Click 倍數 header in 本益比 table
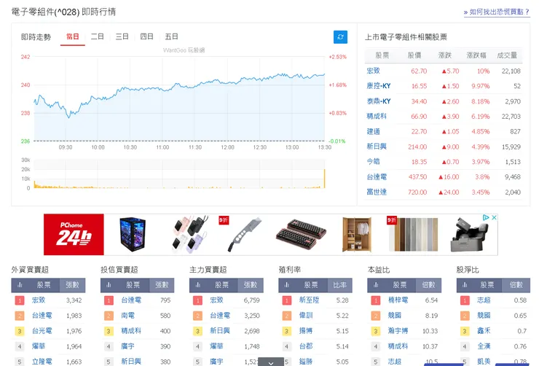Image resolution: width=539 pixels, height=366 pixels. [x=429, y=285]
